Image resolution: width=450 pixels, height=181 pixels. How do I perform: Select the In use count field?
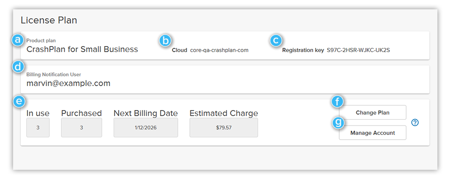[x=38, y=127]
